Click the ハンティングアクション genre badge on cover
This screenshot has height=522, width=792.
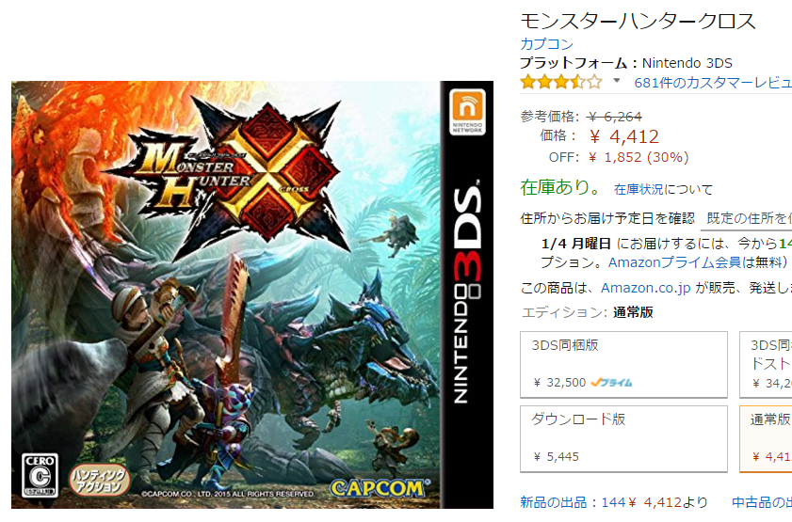98,480
